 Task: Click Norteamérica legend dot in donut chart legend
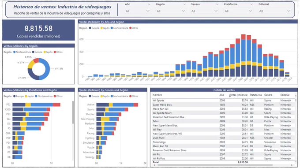15,52
